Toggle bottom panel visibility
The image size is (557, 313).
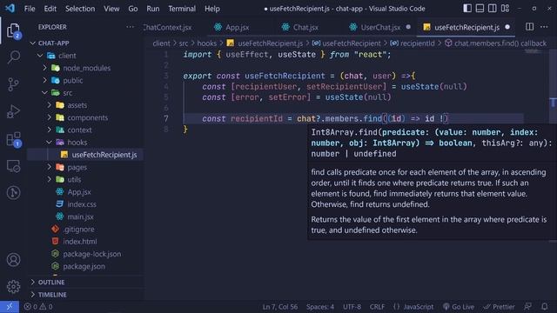480,8
